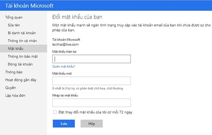Click the Ít nhất là 8 ký tự hint
Viewport: 212px width, 135px height.
[88, 88]
